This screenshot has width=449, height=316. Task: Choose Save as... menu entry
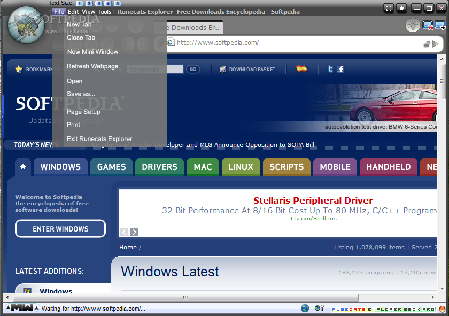81,94
